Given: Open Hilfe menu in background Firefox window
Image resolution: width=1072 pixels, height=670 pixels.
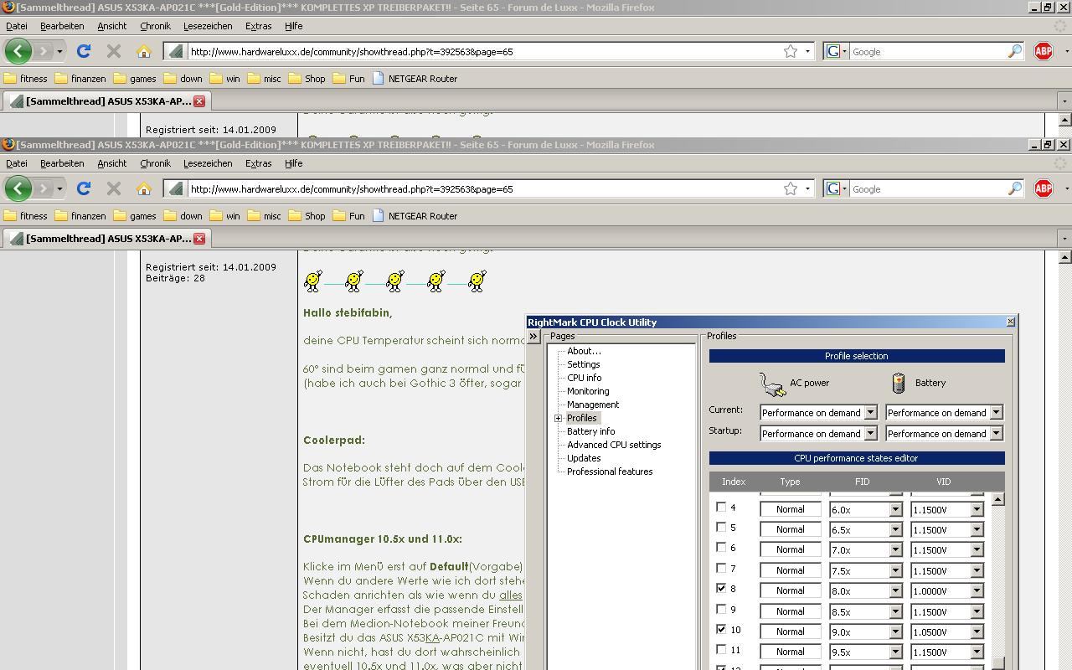Looking at the screenshot, I should (293, 26).
